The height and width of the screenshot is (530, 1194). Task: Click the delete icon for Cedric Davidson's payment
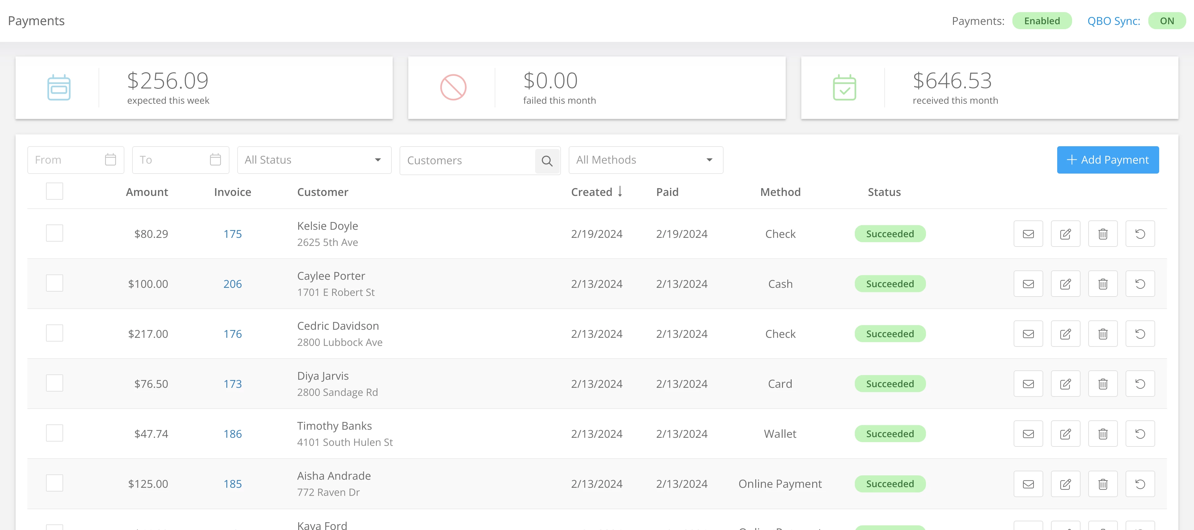(x=1103, y=333)
